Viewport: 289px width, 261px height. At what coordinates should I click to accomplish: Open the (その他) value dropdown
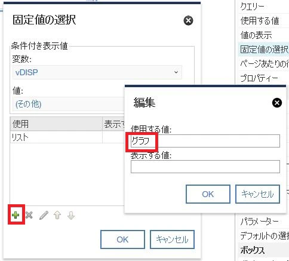[x=69, y=104]
